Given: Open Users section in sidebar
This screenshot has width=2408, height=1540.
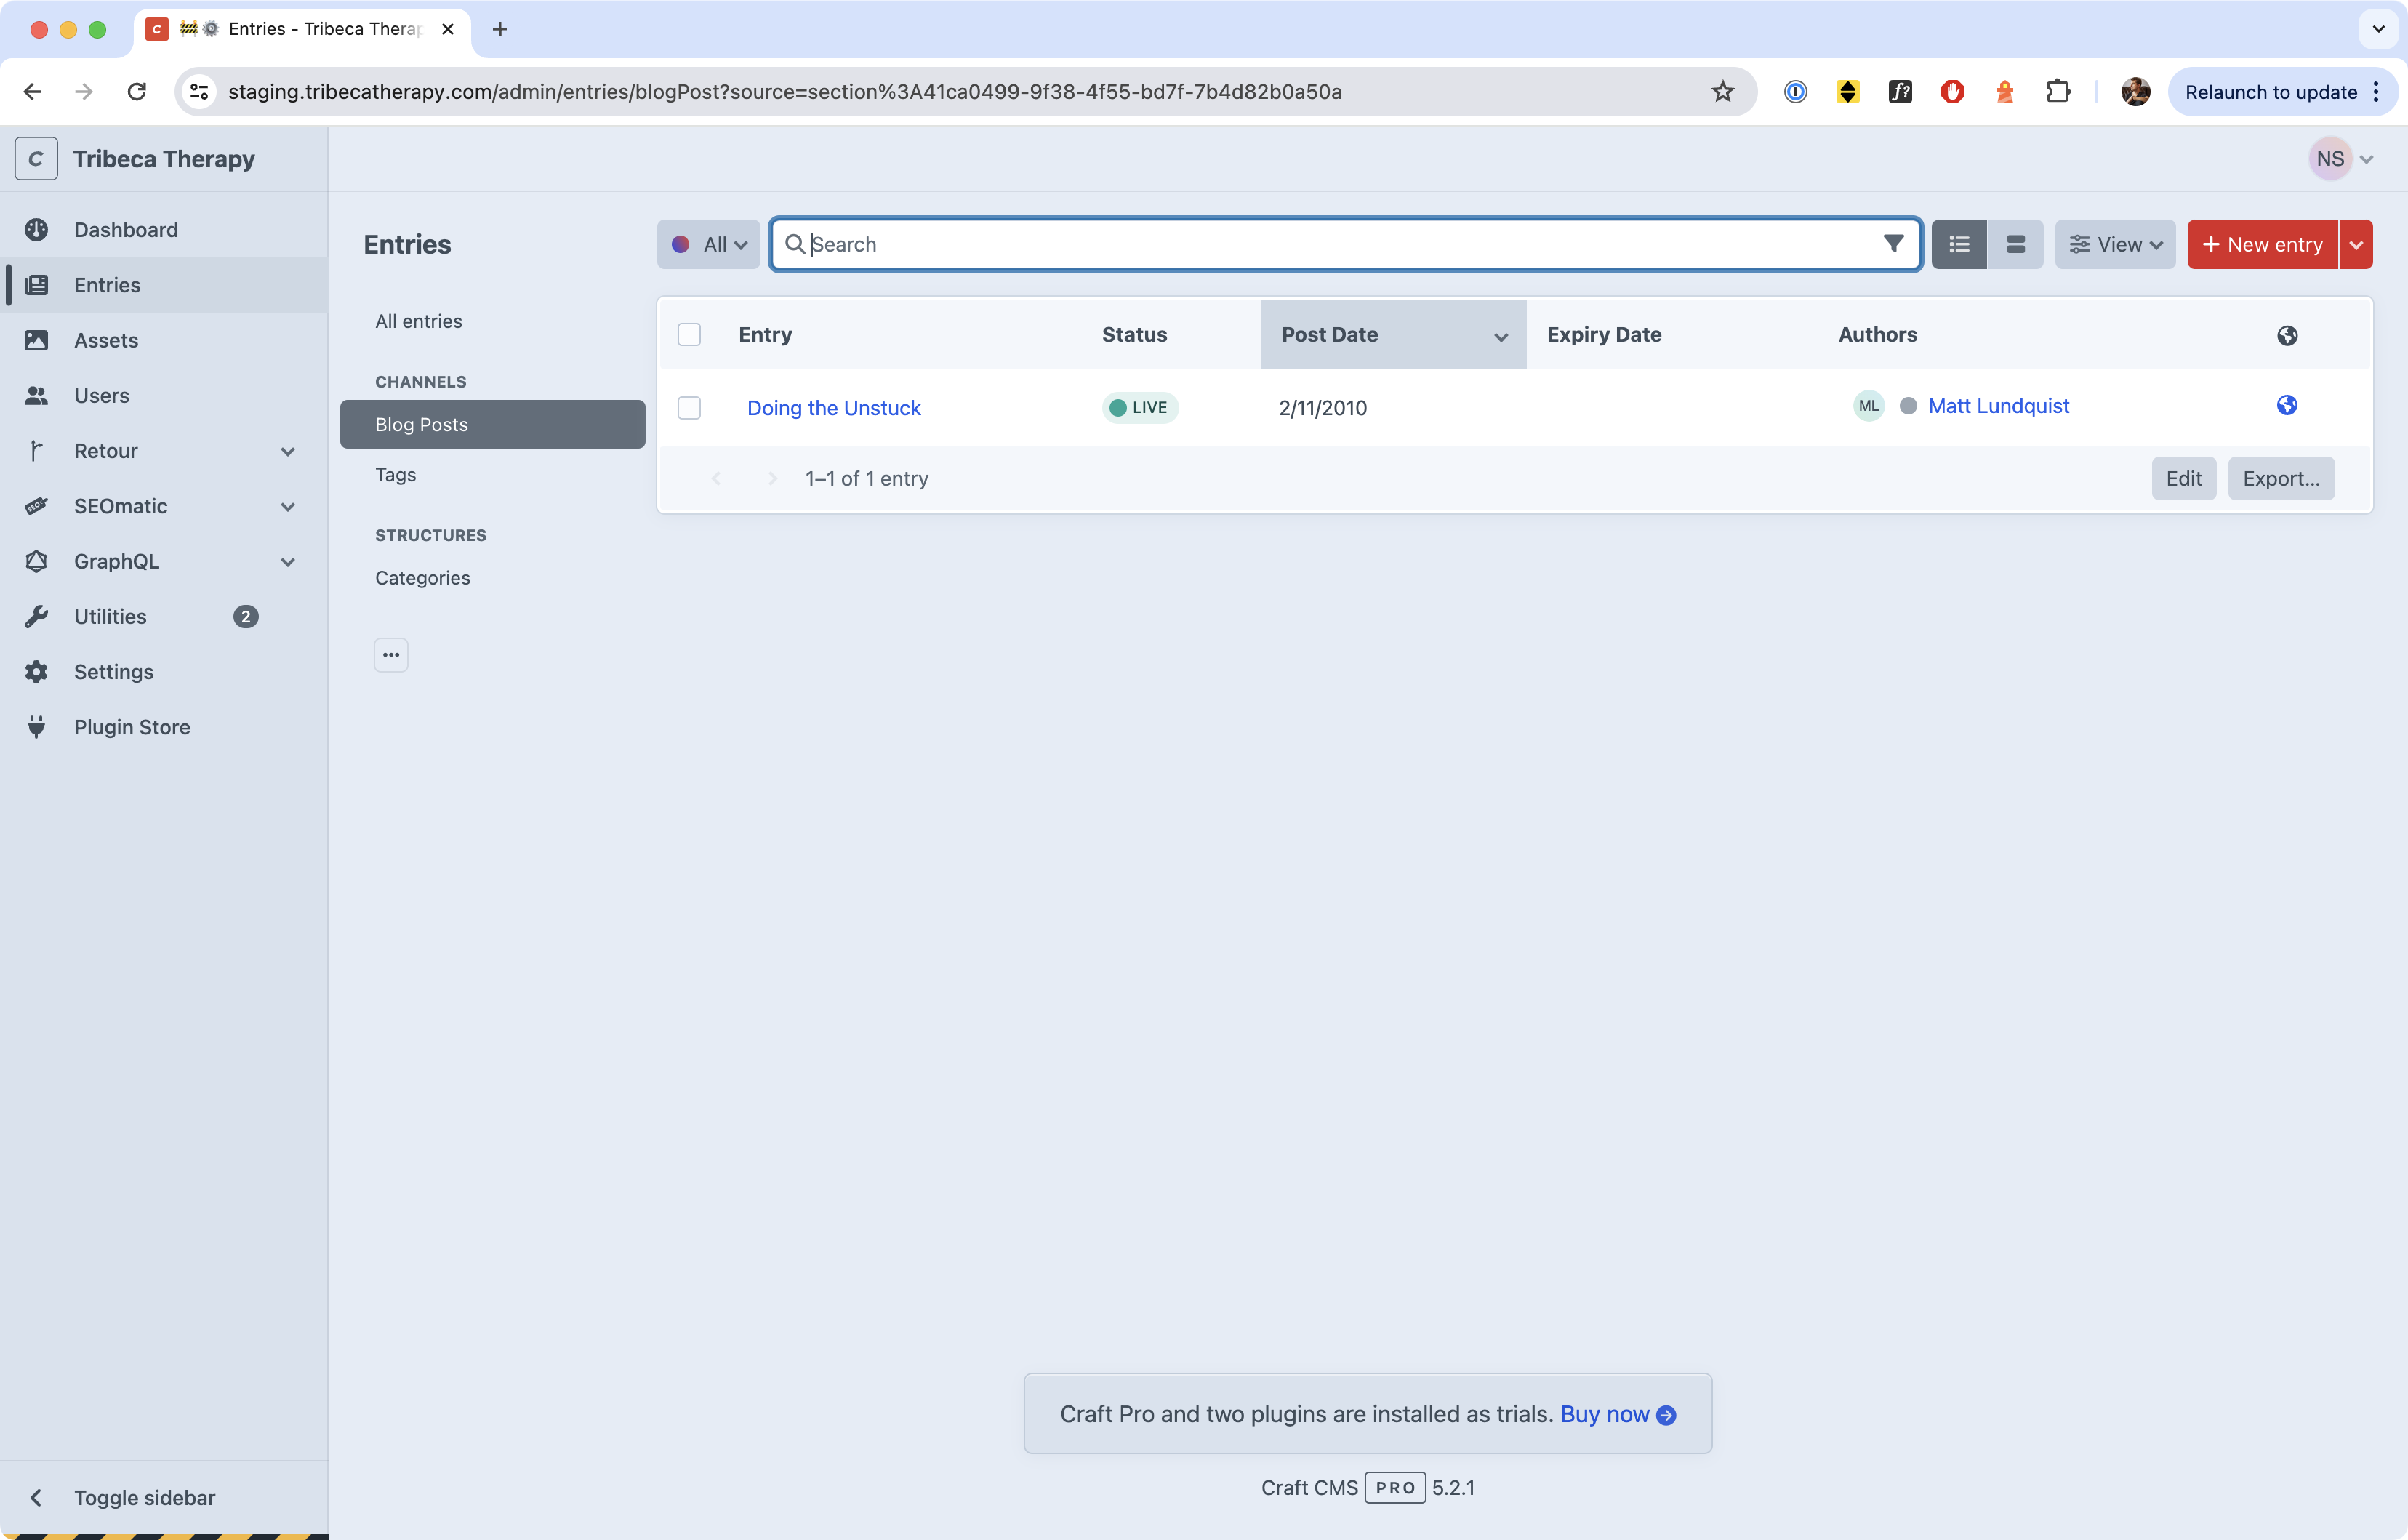Looking at the screenshot, I should [164, 395].
